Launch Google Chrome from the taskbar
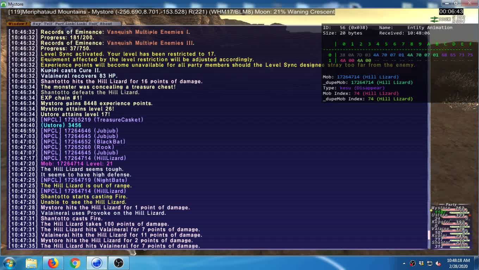This screenshot has width=479, height=270. 75,263
